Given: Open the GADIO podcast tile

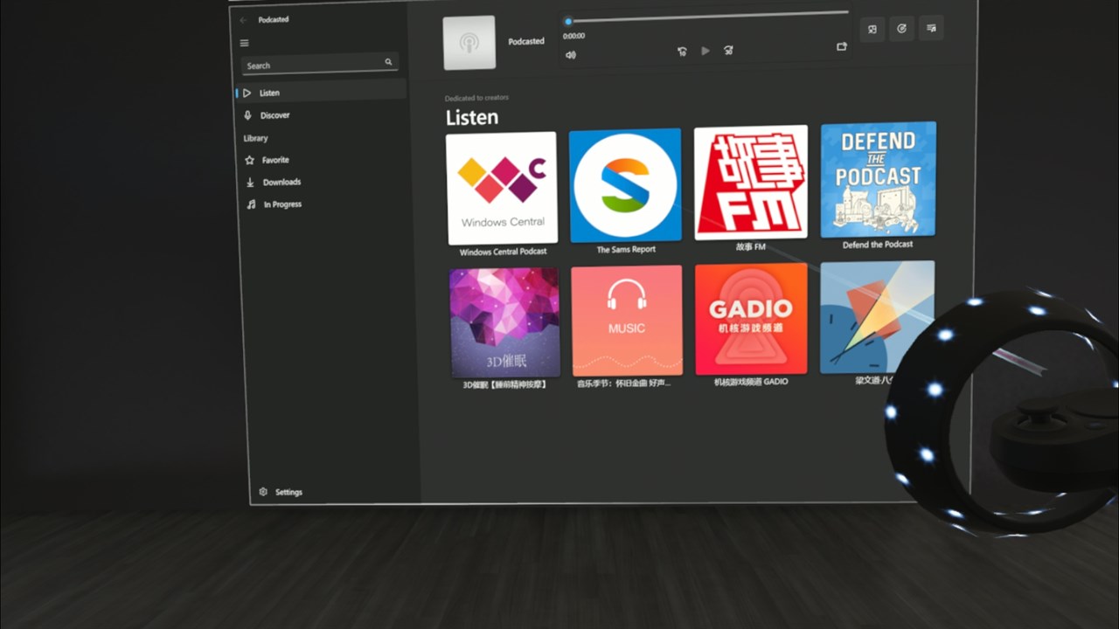Looking at the screenshot, I should tap(751, 319).
